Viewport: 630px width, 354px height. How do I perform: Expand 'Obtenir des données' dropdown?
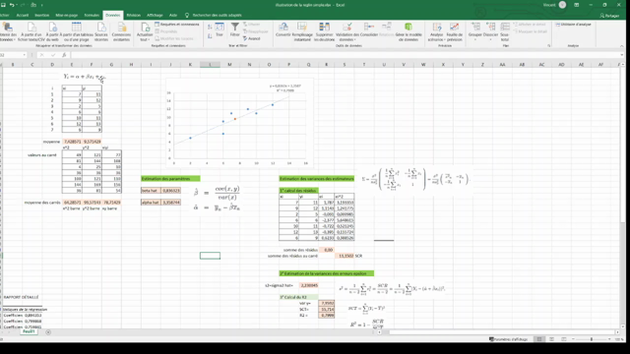point(9,31)
